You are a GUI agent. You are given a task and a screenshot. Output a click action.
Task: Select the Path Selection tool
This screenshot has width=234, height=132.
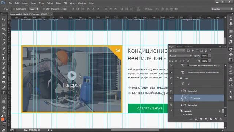click(x=4, y=97)
